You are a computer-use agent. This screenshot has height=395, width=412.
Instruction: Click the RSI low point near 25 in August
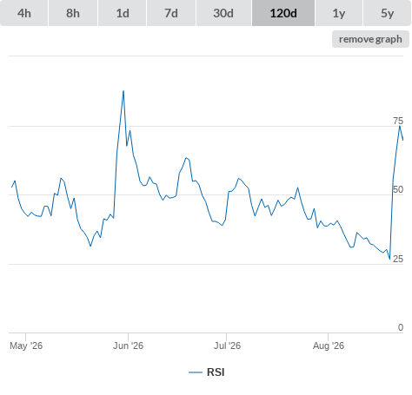389,259
